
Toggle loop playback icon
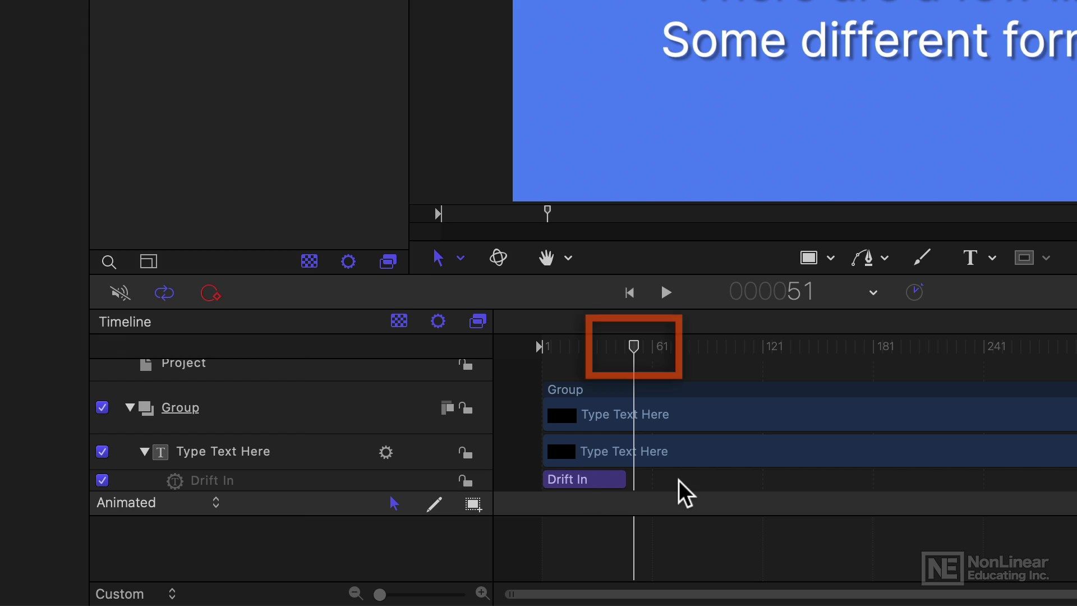point(164,293)
